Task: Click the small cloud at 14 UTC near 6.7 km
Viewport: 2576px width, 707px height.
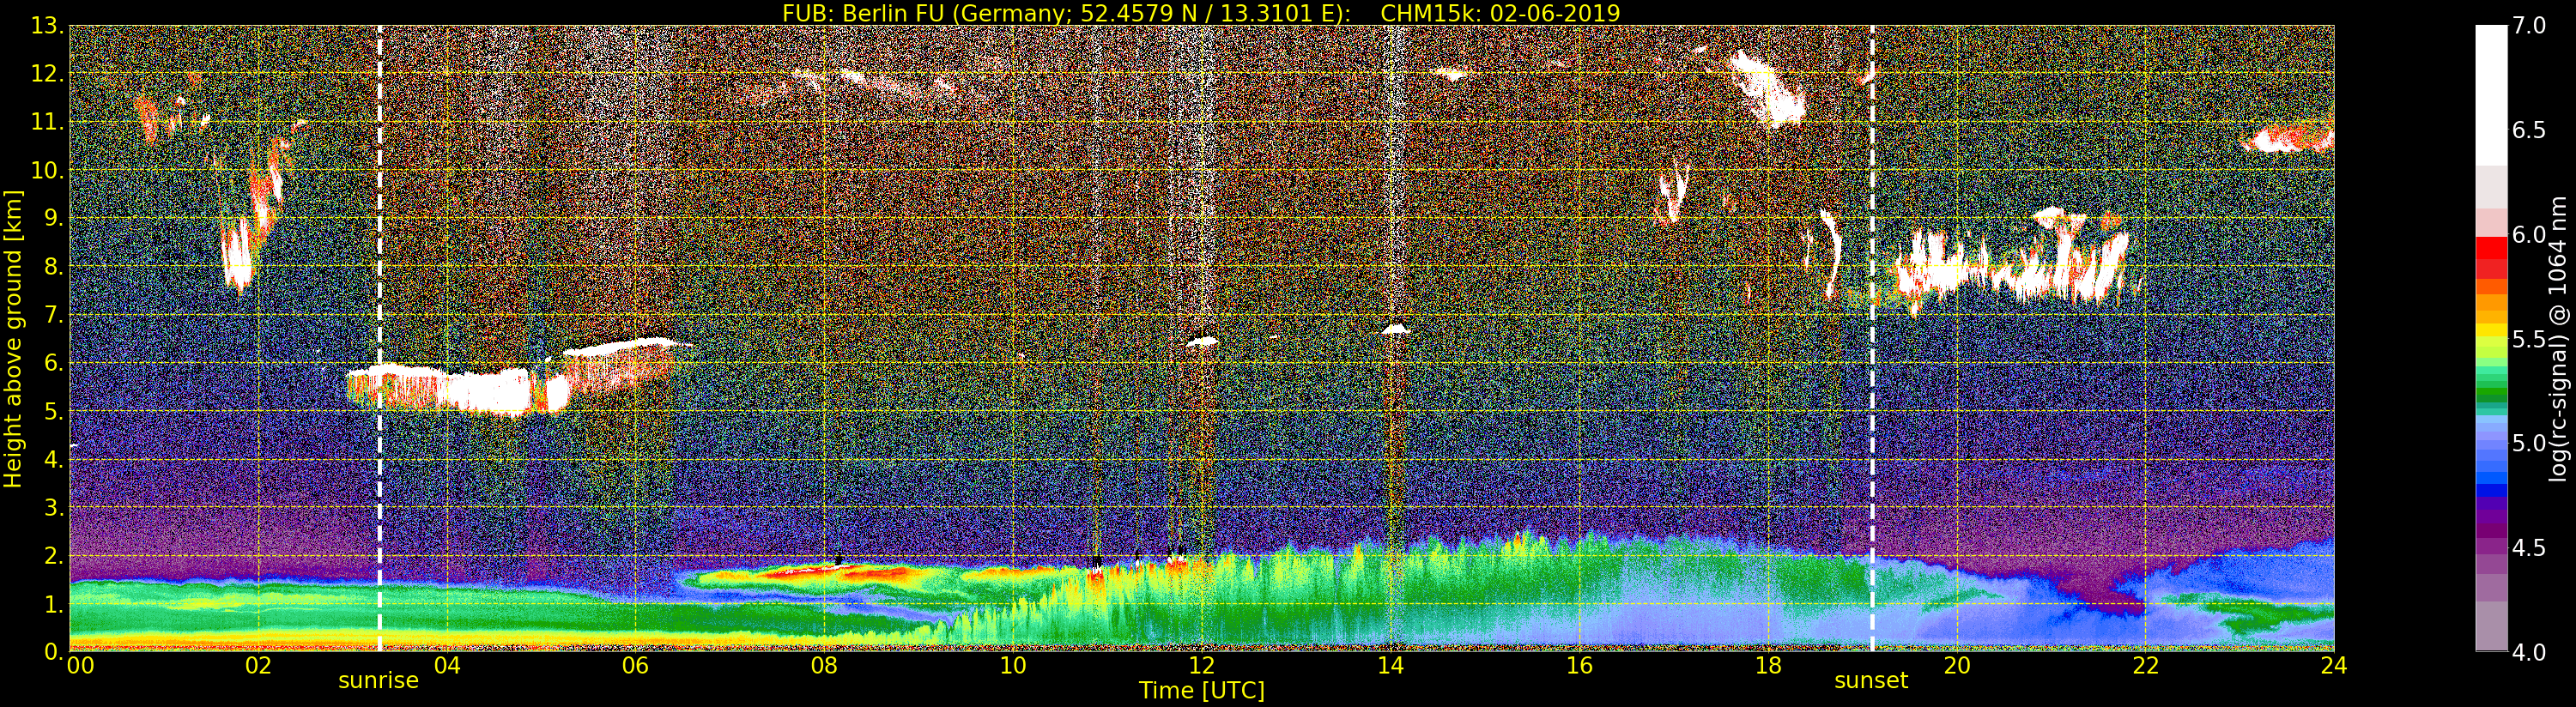Action: 1395,328
